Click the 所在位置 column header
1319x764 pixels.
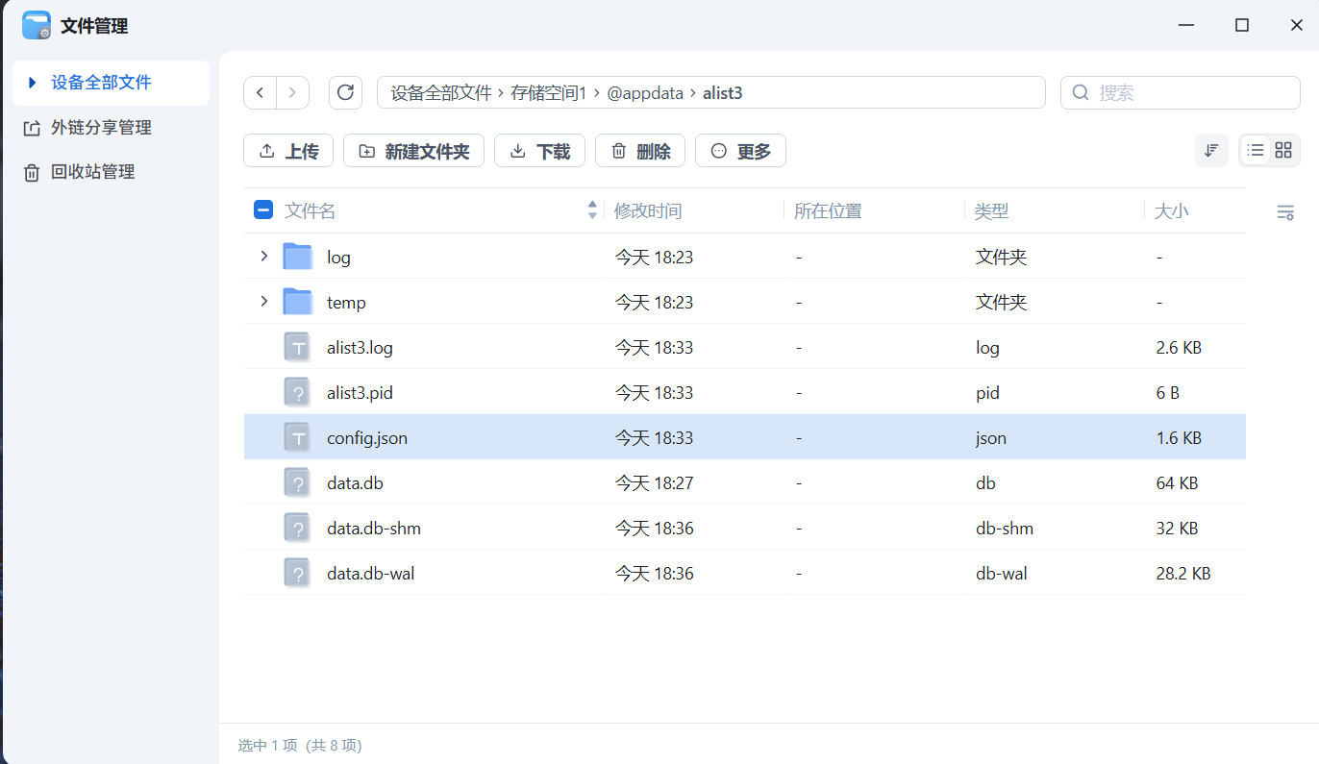(828, 210)
